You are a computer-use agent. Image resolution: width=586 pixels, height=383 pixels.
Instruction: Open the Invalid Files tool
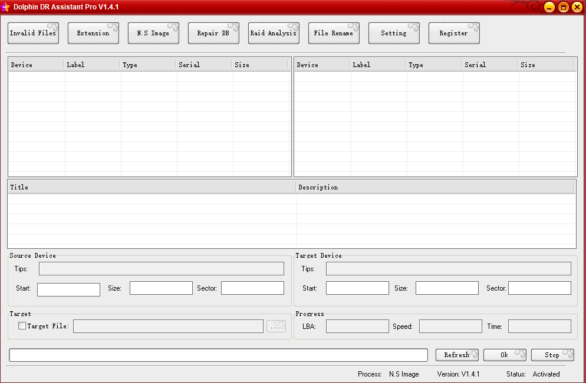[x=33, y=33]
